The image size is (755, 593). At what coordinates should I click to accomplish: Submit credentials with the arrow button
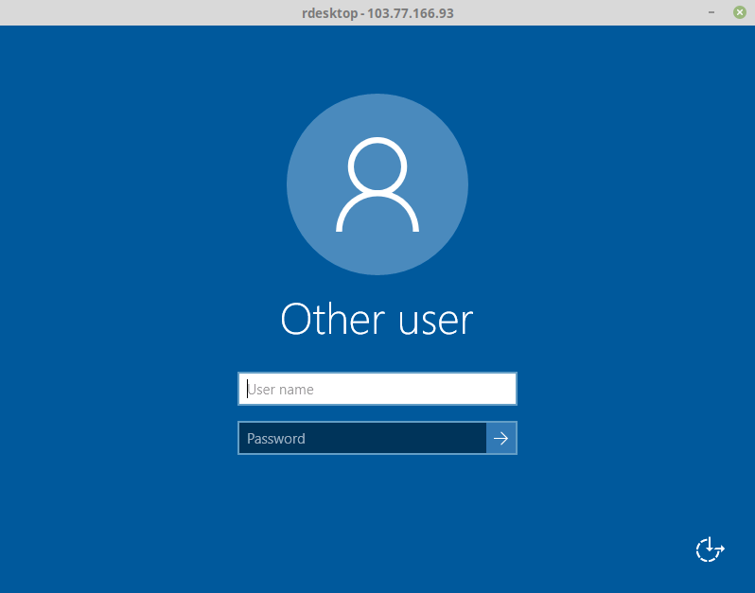(x=501, y=438)
